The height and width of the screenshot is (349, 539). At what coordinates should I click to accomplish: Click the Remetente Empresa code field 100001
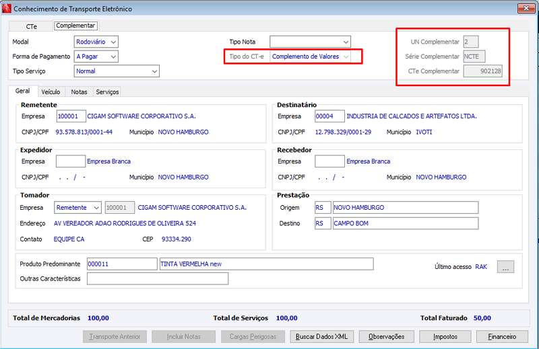tap(71, 116)
